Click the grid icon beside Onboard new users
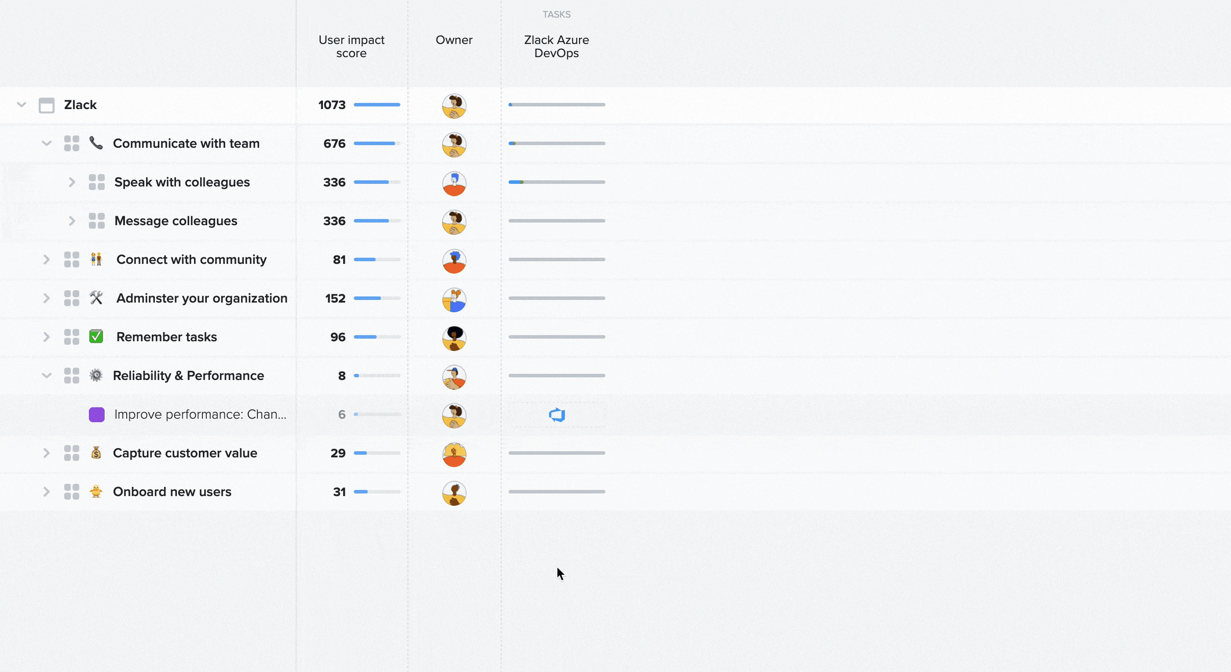Image resolution: width=1231 pixels, height=672 pixels. [72, 491]
